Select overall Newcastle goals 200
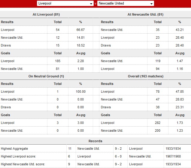 click(158, 130)
